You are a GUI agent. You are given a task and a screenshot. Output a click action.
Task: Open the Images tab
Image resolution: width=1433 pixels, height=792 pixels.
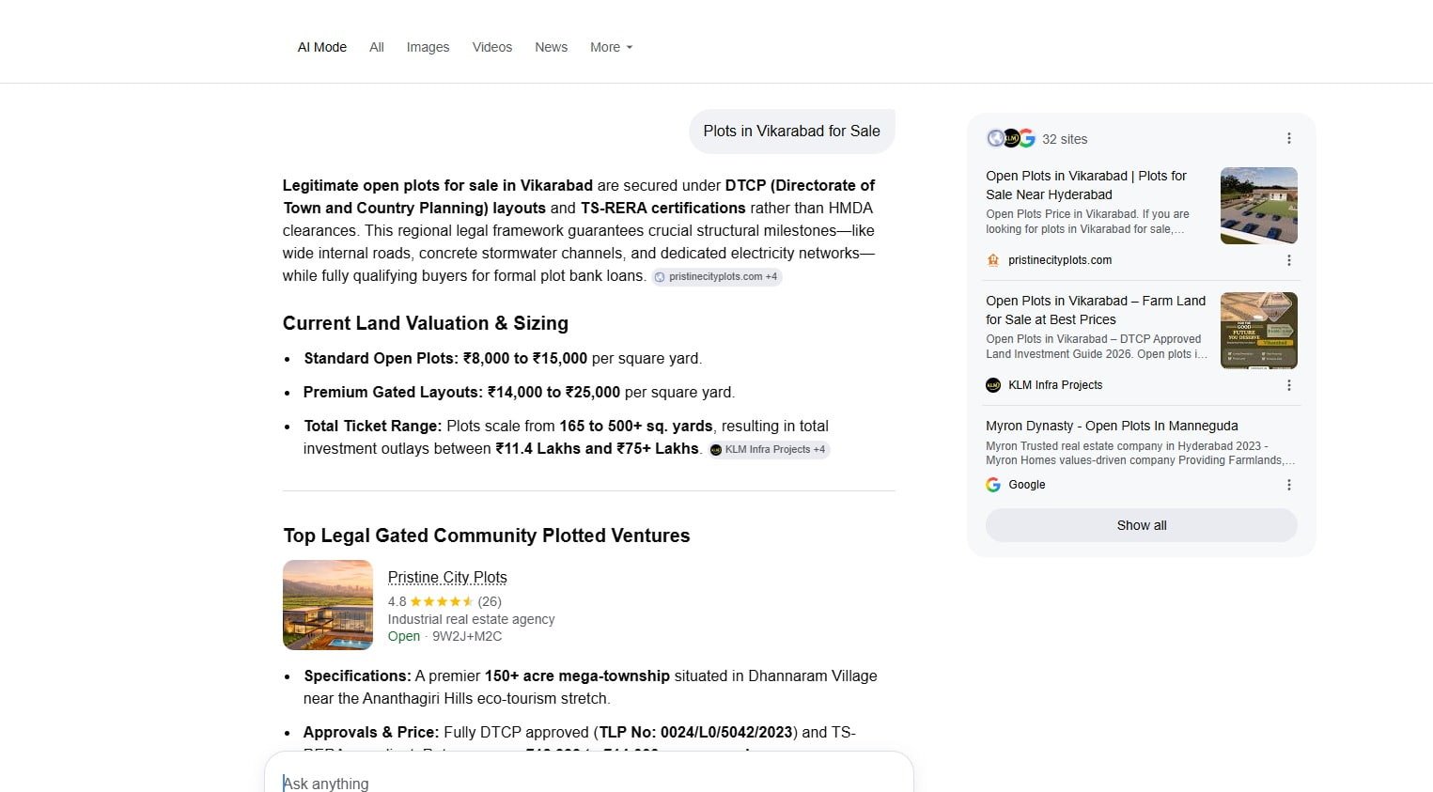(428, 47)
